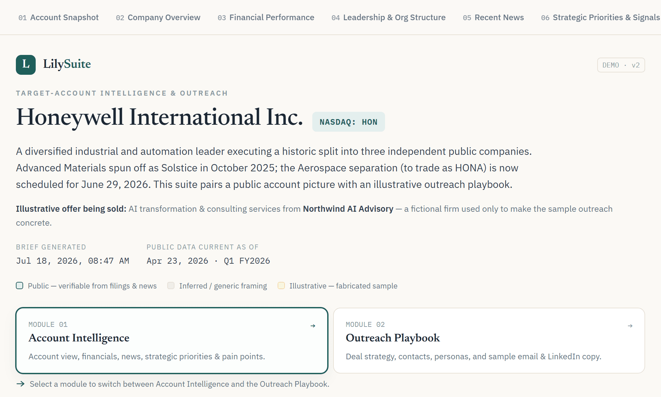The width and height of the screenshot is (661, 397).
Task: Click 'Deal strategy, contacts, personas' description
Action: (474, 356)
